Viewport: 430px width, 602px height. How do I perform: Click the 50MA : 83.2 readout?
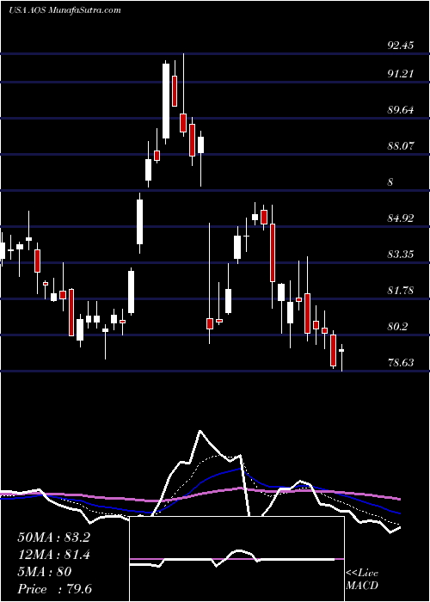53,537
